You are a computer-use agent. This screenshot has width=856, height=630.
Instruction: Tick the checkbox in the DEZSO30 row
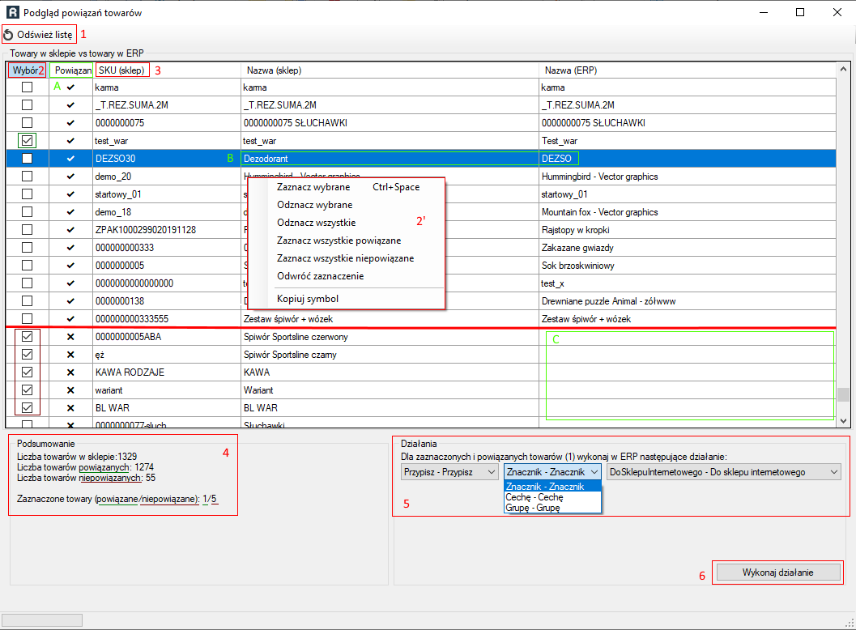click(x=27, y=159)
